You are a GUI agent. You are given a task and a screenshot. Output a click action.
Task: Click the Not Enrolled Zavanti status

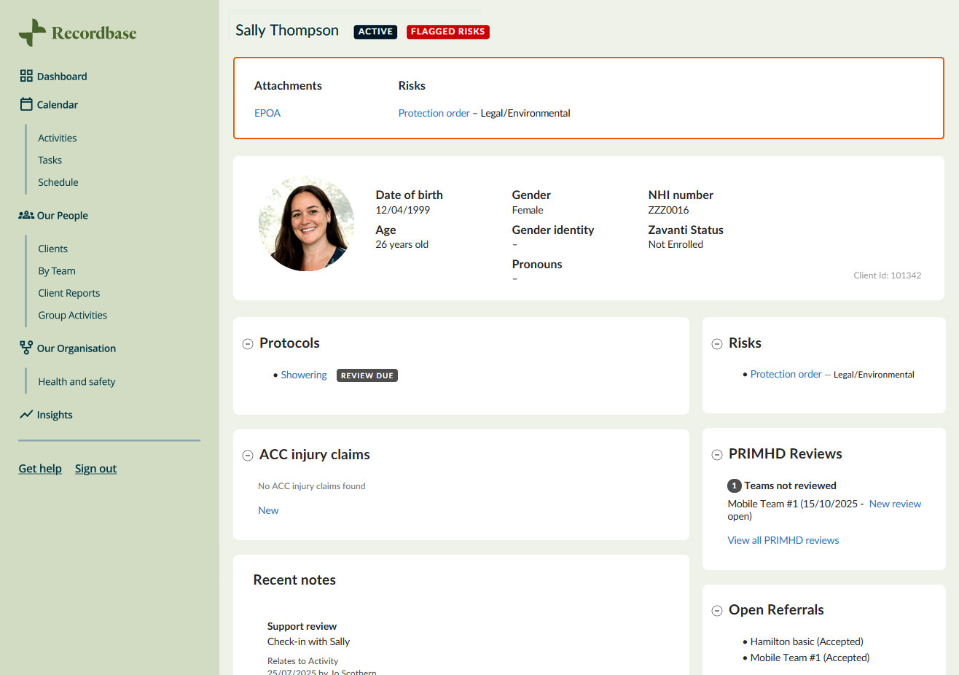pyautogui.click(x=676, y=244)
